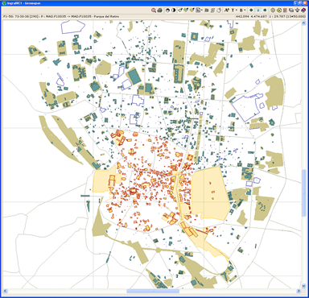Click the right green diamond navigation button
This screenshot has width=309, height=298.
point(265,10)
